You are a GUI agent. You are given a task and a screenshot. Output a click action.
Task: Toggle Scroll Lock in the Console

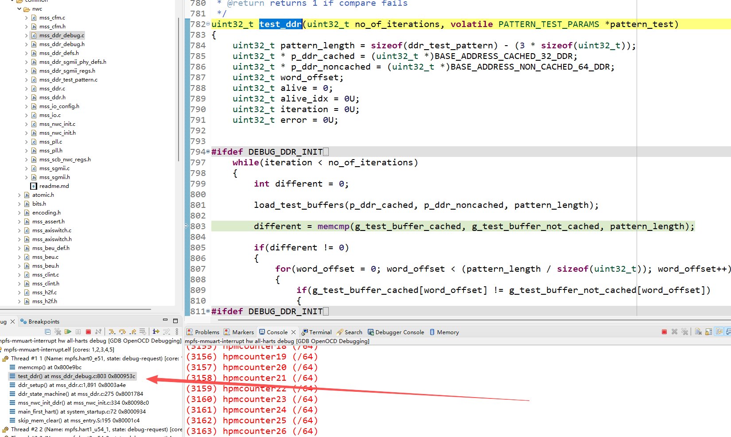pyautogui.click(x=708, y=332)
